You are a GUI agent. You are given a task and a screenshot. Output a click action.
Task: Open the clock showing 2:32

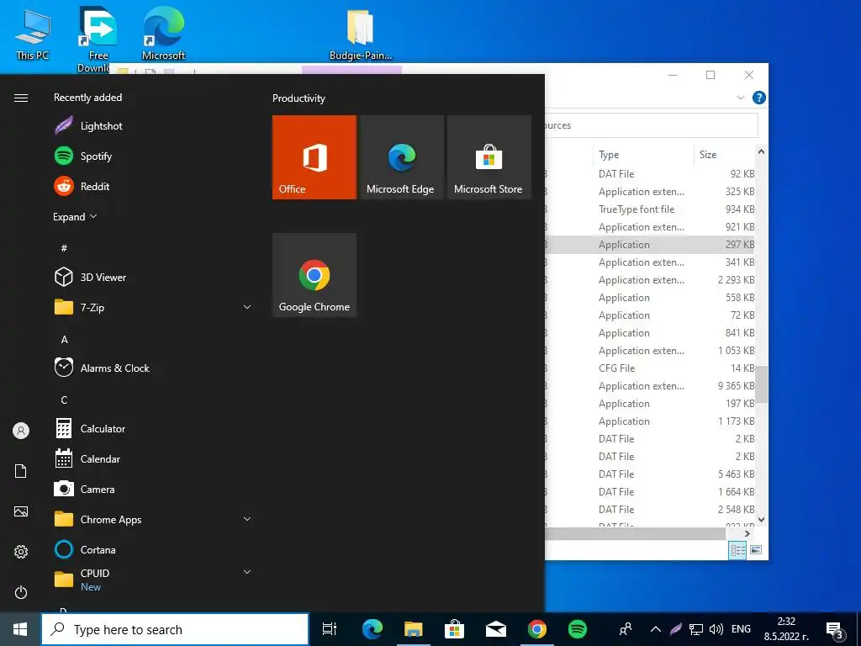coord(786,629)
